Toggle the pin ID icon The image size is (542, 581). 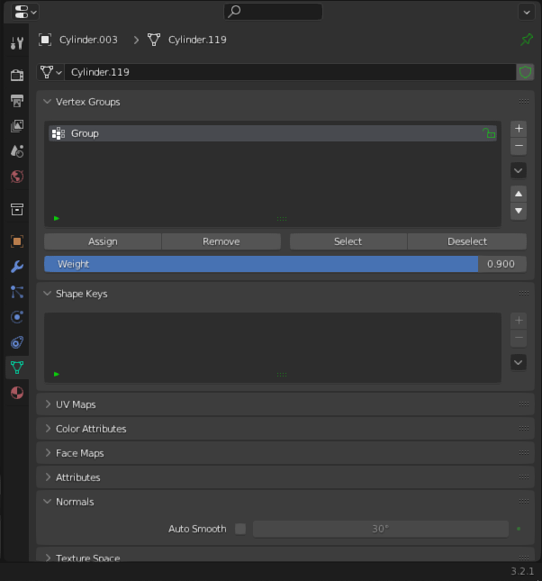(526, 40)
